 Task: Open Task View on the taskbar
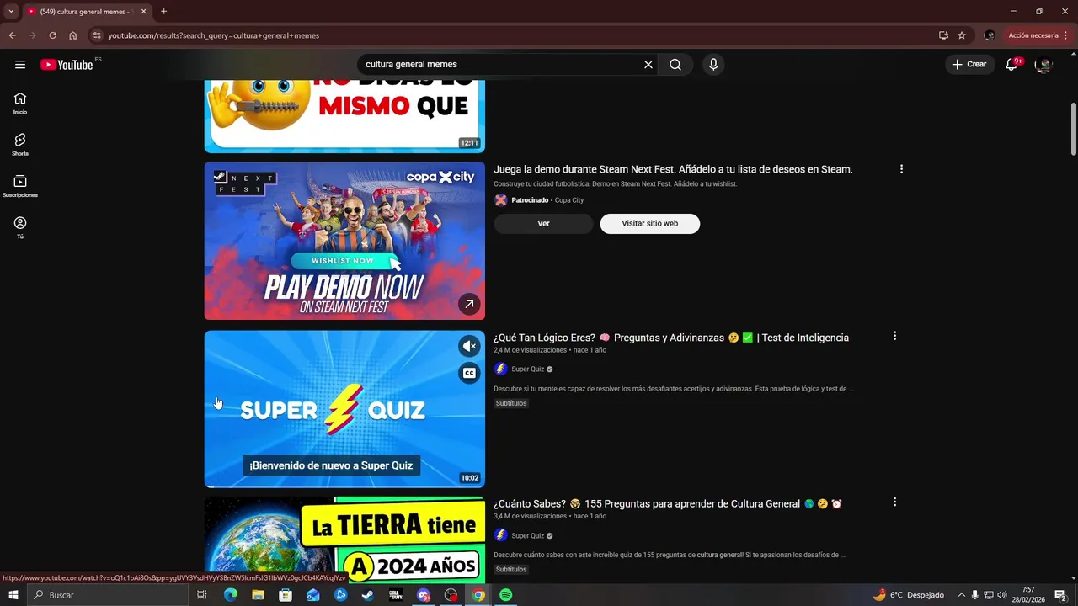202,595
